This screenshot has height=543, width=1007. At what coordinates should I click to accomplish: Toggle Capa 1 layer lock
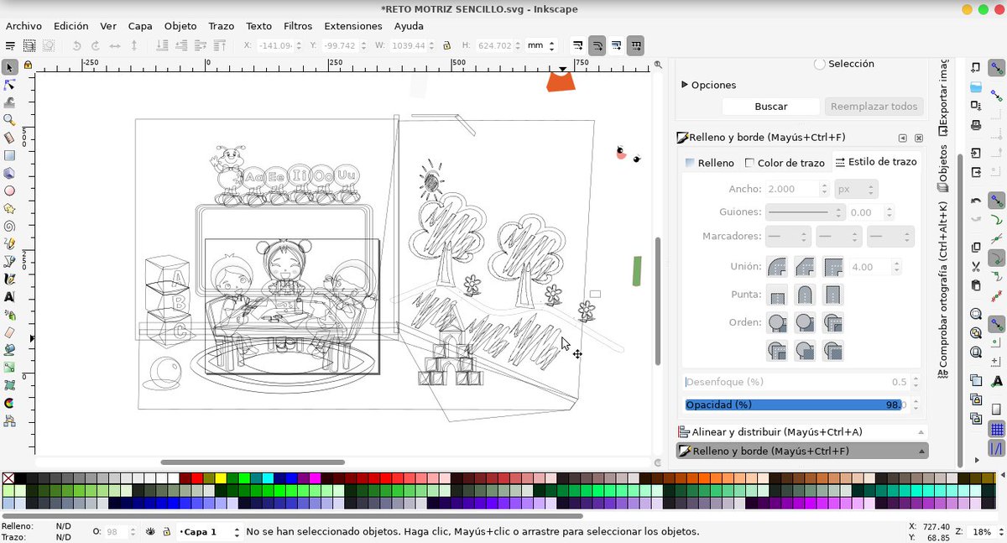tap(166, 531)
